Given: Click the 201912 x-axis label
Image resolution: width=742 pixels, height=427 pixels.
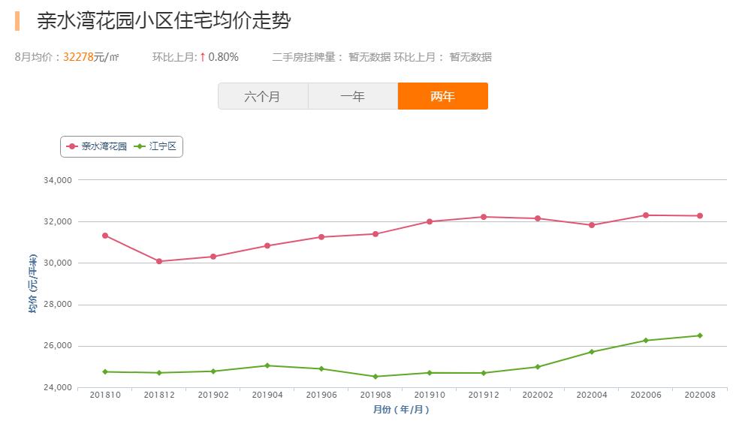Looking at the screenshot, I should pyautogui.click(x=484, y=395).
